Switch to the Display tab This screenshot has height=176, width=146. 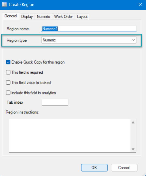[x=27, y=17]
